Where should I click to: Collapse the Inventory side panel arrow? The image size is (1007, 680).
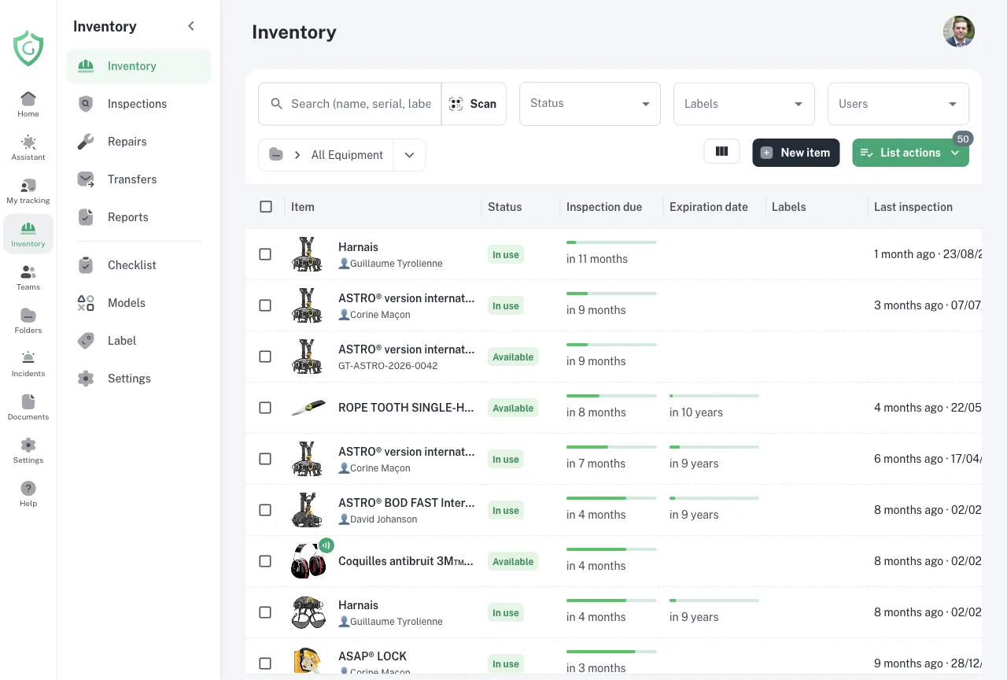pyautogui.click(x=191, y=26)
